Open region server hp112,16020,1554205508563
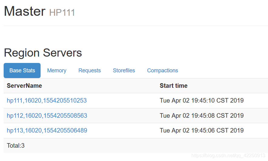Image resolution: width=268 pixels, height=161 pixels. (47, 116)
